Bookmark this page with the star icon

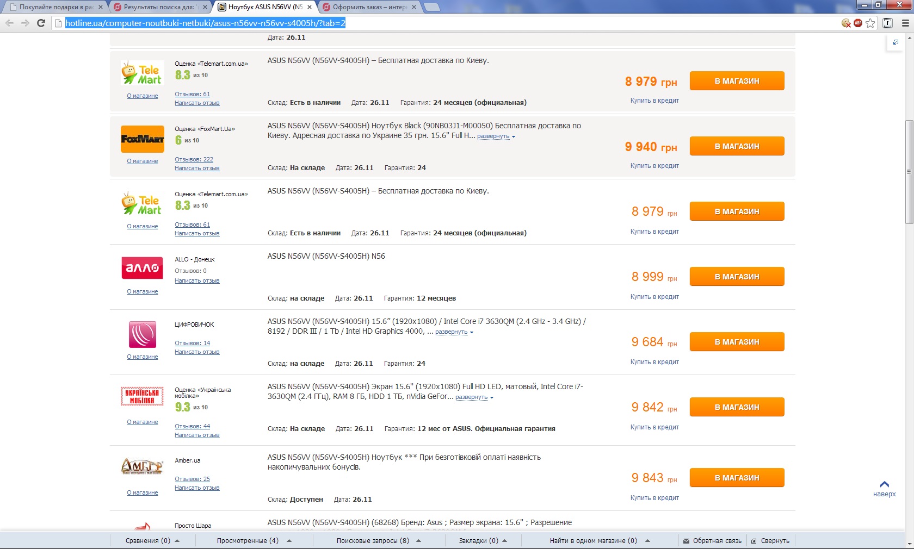click(x=870, y=23)
